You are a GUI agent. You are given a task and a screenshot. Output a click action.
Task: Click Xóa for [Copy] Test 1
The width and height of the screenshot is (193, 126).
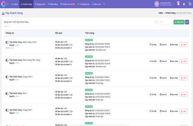tap(184, 111)
